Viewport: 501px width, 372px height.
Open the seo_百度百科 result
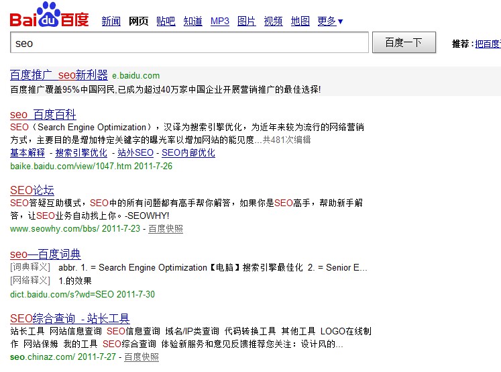click(43, 115)
